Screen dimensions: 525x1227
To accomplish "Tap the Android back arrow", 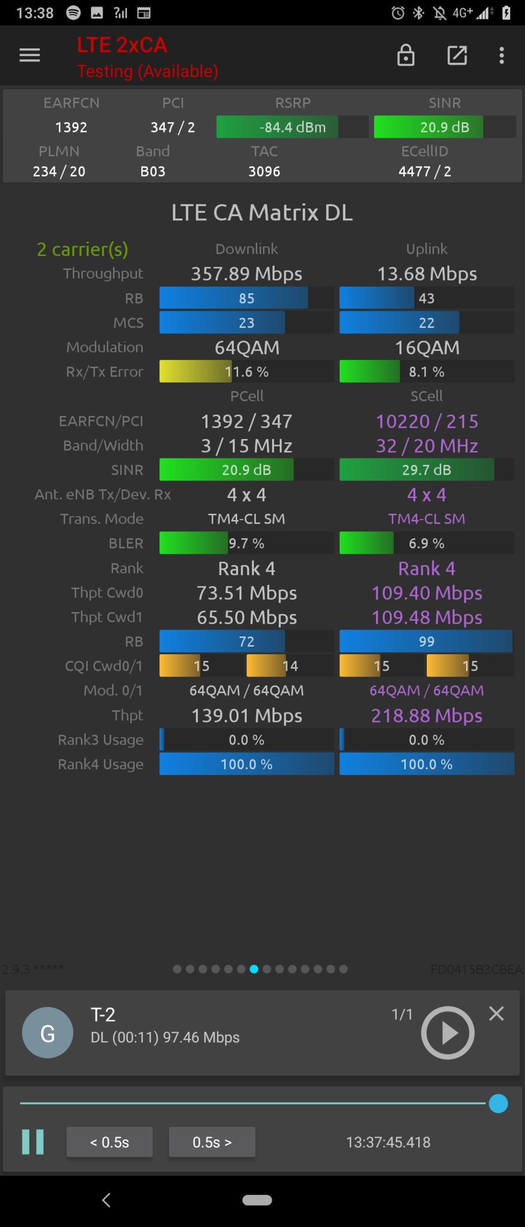I will point(106,1200).
